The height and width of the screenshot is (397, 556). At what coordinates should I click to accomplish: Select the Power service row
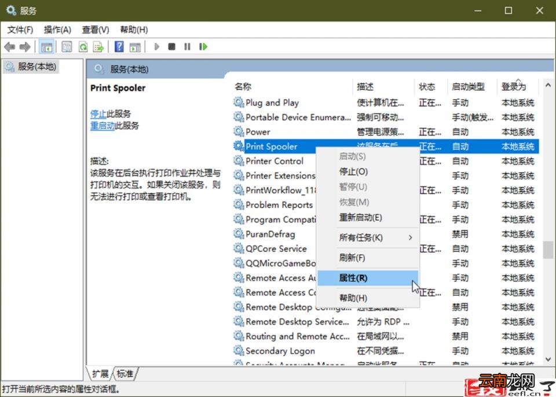coord(386,131)
